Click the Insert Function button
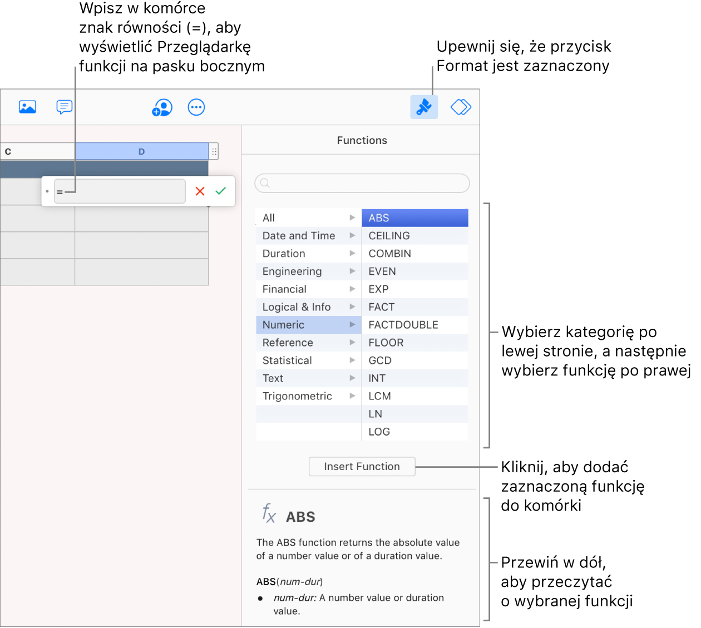Screen dimensions: 701x628 tap(362, 467)
